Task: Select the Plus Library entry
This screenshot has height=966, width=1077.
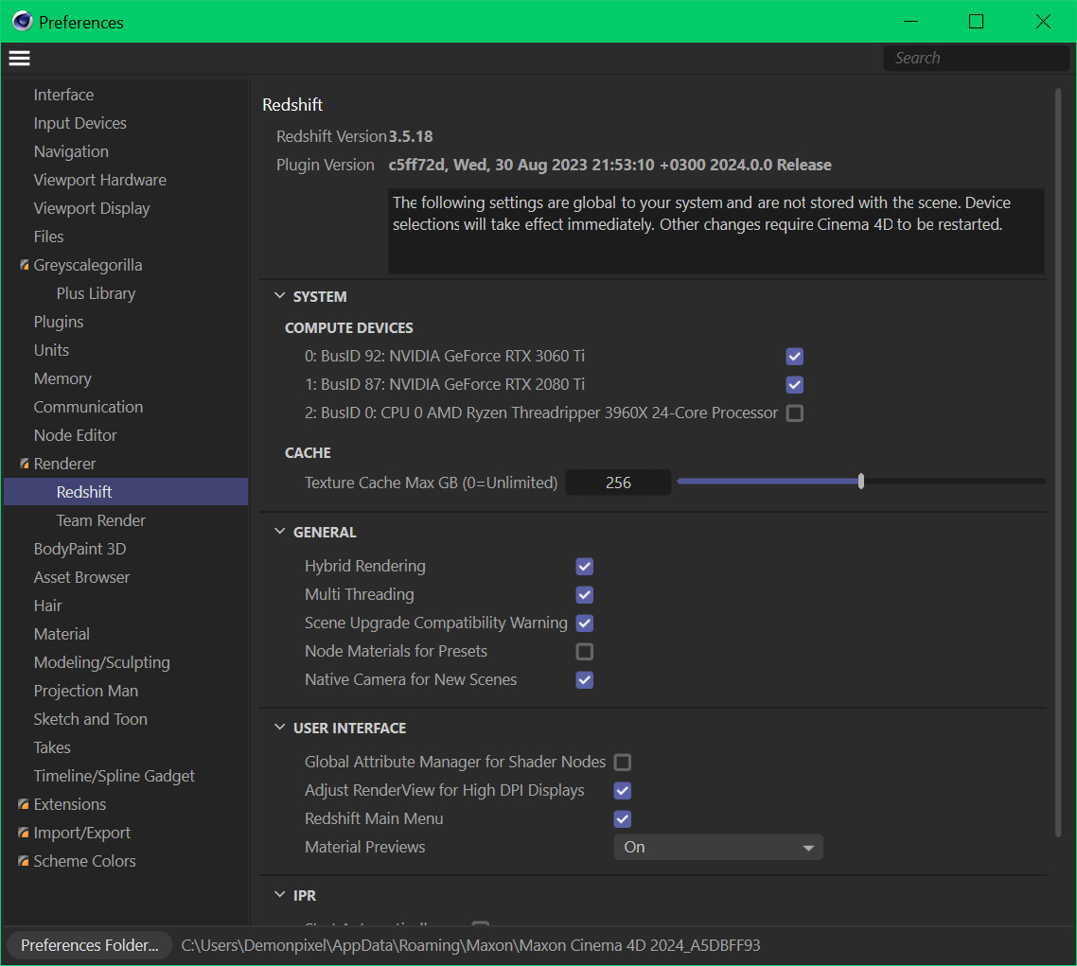Action: pyautogui.click(x=96, y=293)
